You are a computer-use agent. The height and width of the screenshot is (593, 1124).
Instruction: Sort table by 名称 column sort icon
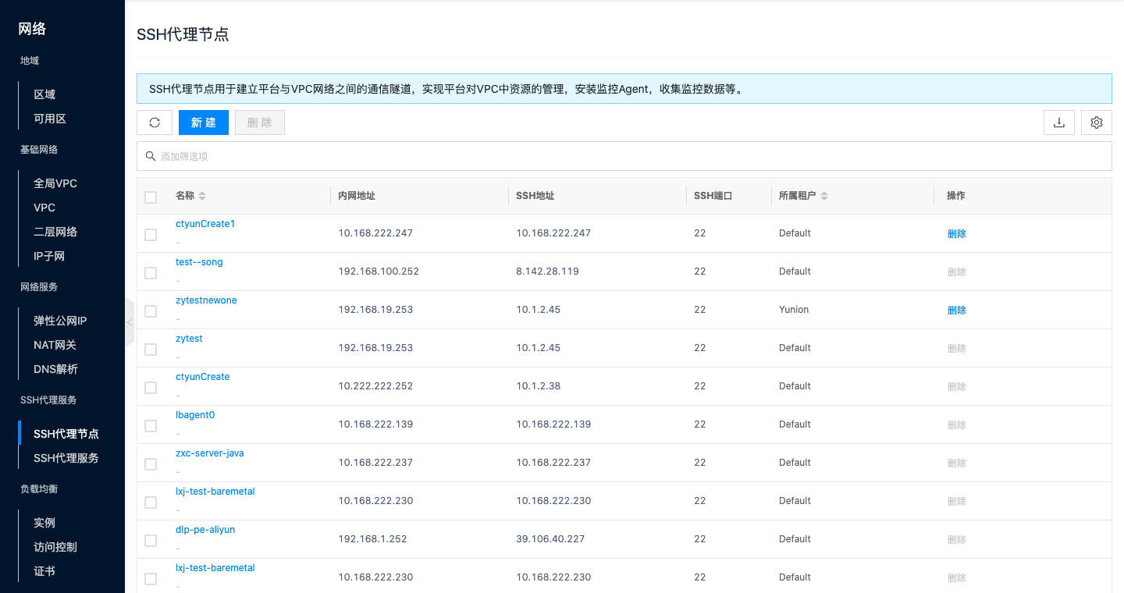pos(202,196)
